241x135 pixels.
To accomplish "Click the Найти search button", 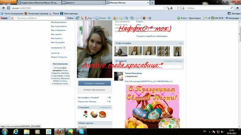I will (70, 18).
